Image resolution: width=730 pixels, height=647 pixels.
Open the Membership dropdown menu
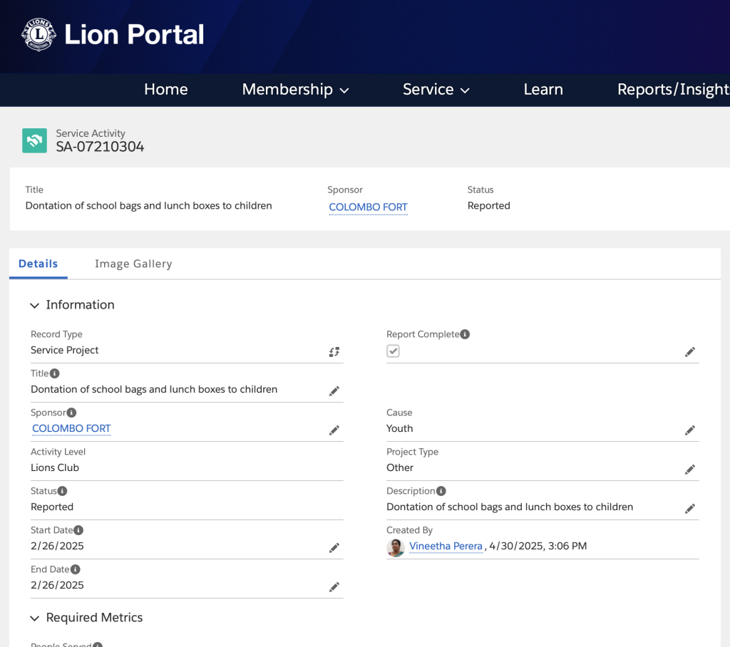coord(295,89)
